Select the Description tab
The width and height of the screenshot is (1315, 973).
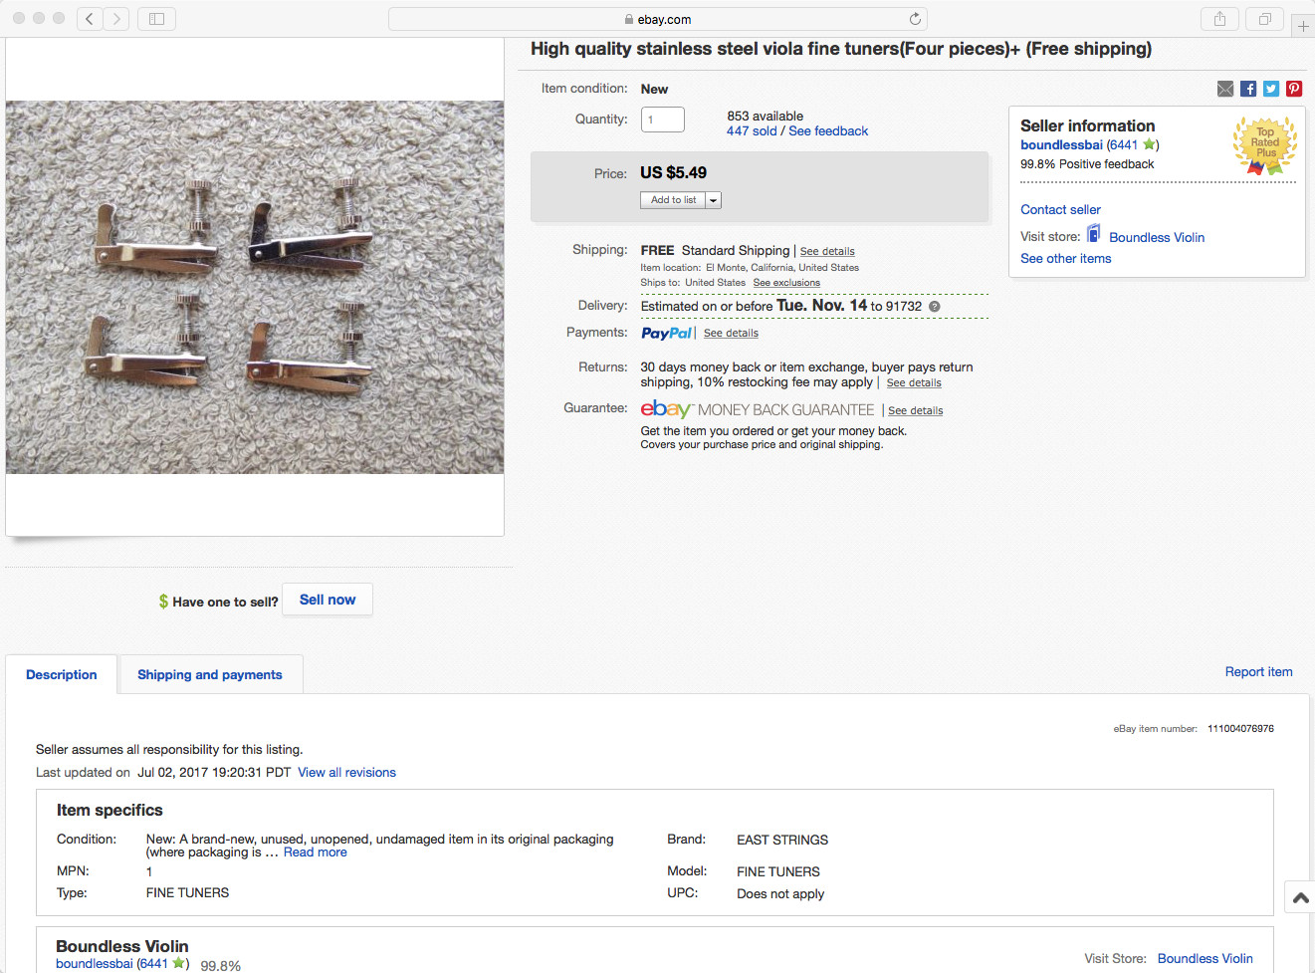tap(62, 674)
